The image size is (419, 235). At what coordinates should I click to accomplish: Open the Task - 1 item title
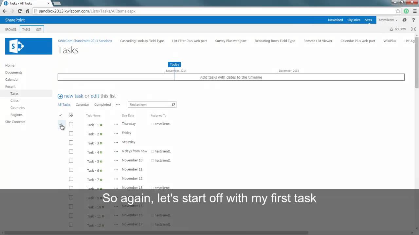tap(93, 125)
